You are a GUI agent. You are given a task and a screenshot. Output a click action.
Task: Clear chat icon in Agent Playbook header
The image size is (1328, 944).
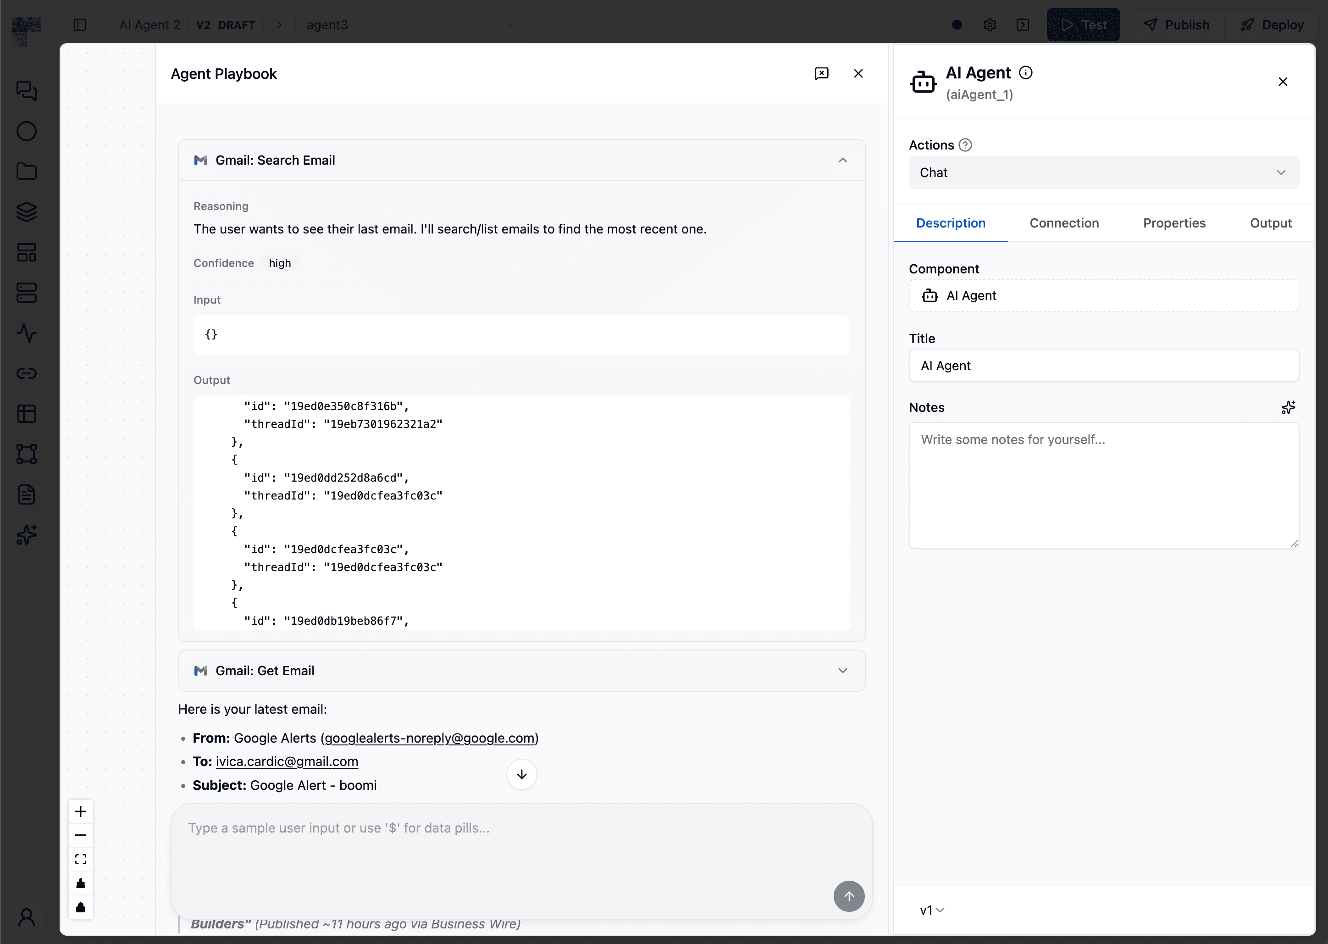coord(822,73)
